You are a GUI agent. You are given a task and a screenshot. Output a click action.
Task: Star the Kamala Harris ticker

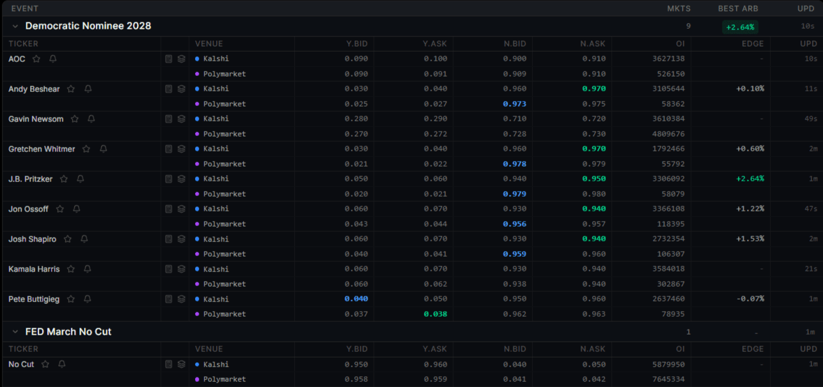[x=71, y=269]
